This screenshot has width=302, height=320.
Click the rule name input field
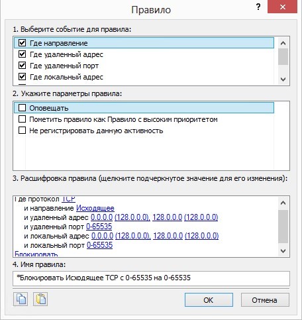click(151, 278)
